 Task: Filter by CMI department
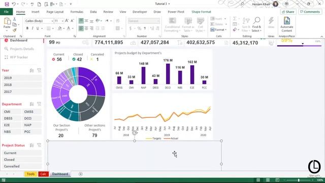[11, 112]
